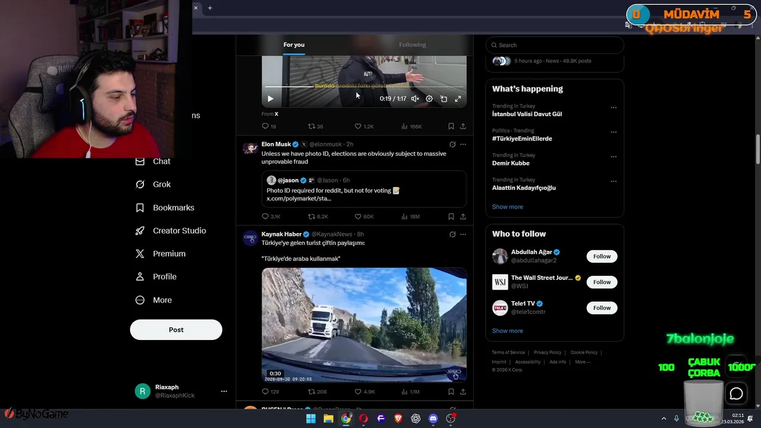Like the top video post with 1.2K likes
Viewport: 761px width, 428px height.
click(364, 126)
